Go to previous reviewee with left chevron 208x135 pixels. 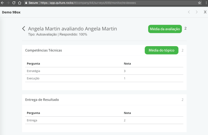[x=189, y=12]
